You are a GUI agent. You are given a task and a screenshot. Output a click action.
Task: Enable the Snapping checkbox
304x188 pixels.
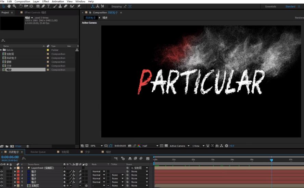(x=110, y=6)
